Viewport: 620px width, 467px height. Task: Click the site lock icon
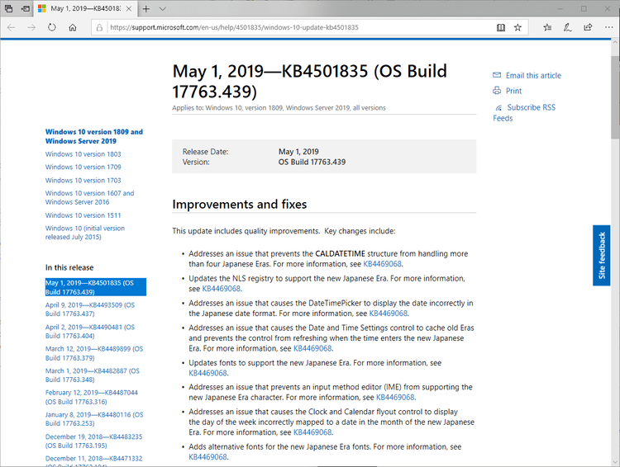100,27
